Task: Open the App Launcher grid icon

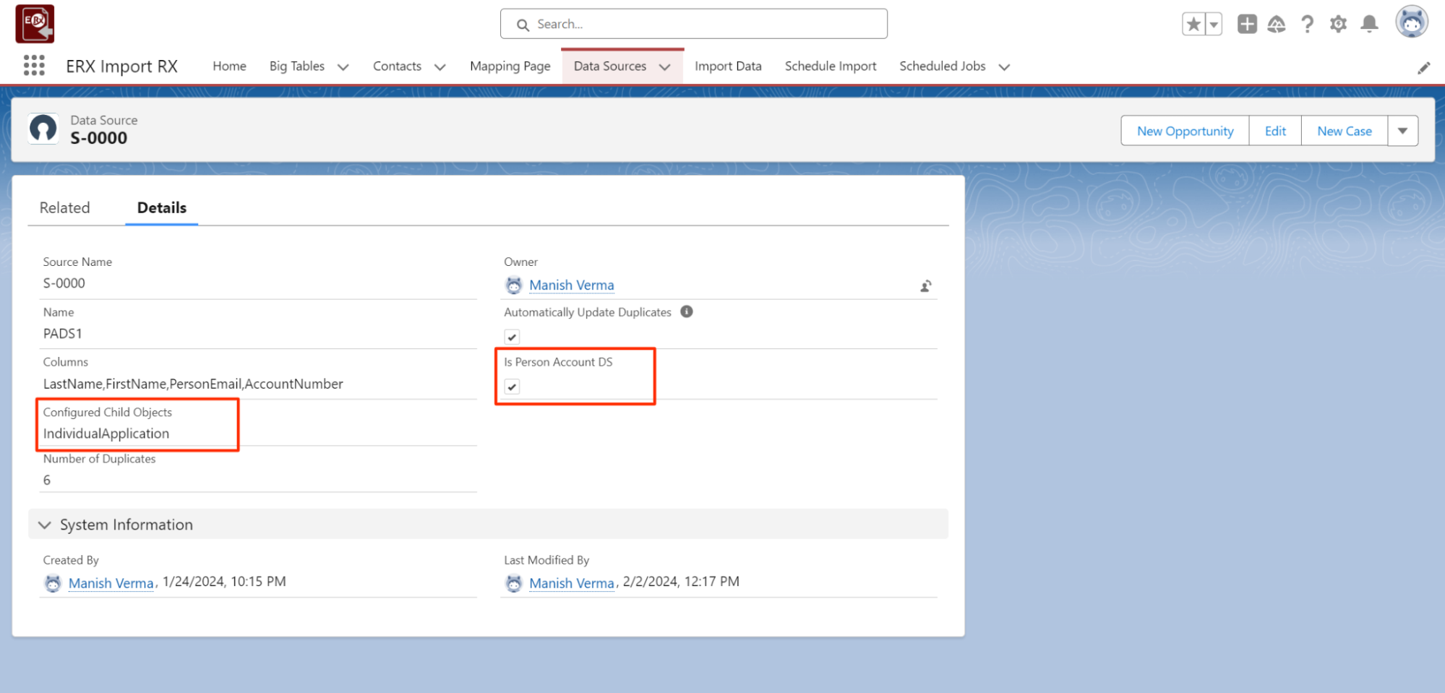Action: point(34,66)
